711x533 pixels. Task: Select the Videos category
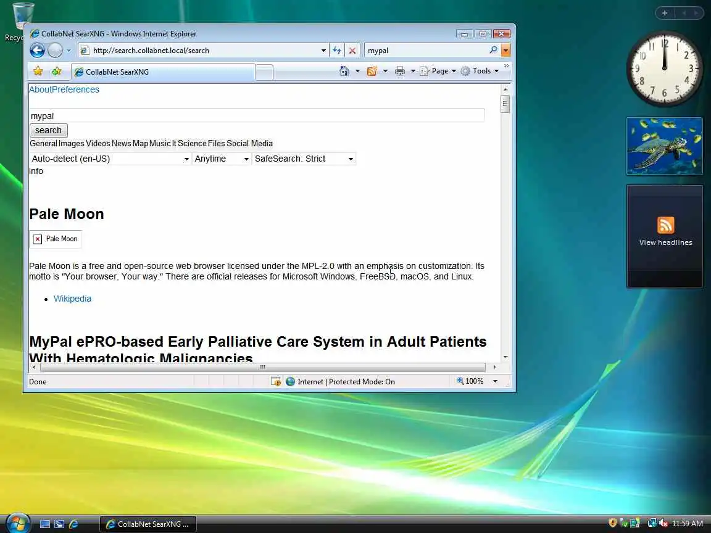[98, 144]
